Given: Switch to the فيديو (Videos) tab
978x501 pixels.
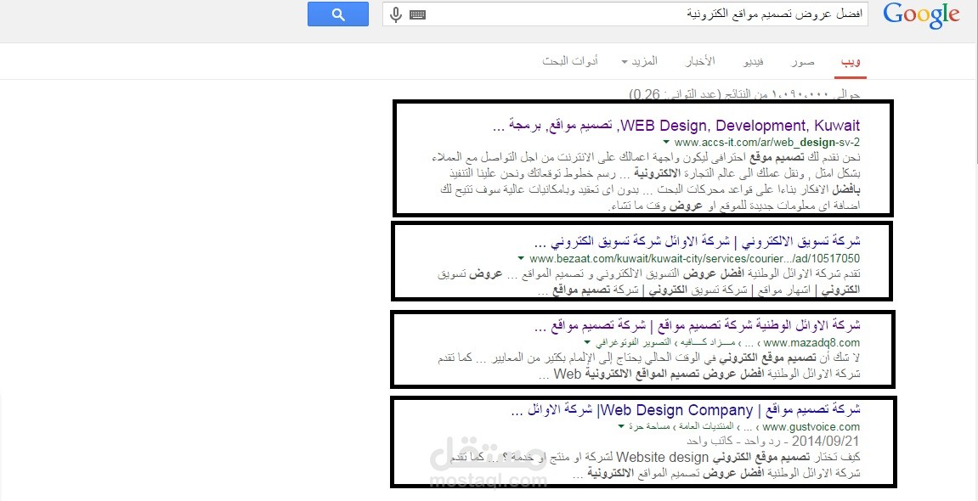Looking at the screenshot, I should [754, 62].
